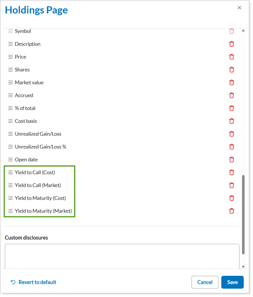Click the scrollbar down arrow

coord(243,267)
